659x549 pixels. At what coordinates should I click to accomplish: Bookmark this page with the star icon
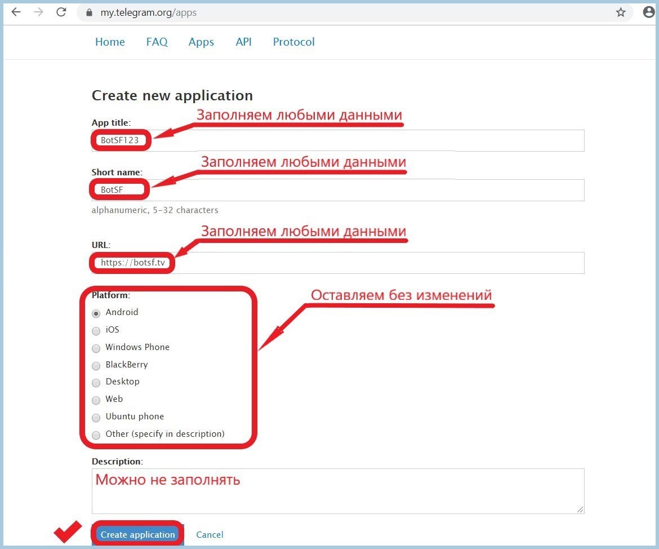click(621, 12)
